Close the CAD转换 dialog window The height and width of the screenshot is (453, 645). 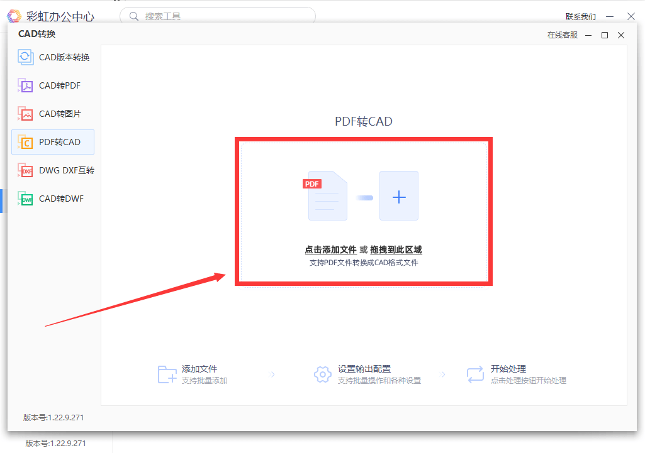tap(621, 35)
